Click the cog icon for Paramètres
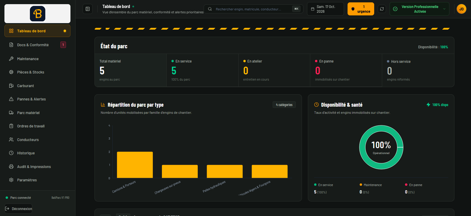Screen dimensions: 471x216 pyautogui.click(x=11, y=180)
